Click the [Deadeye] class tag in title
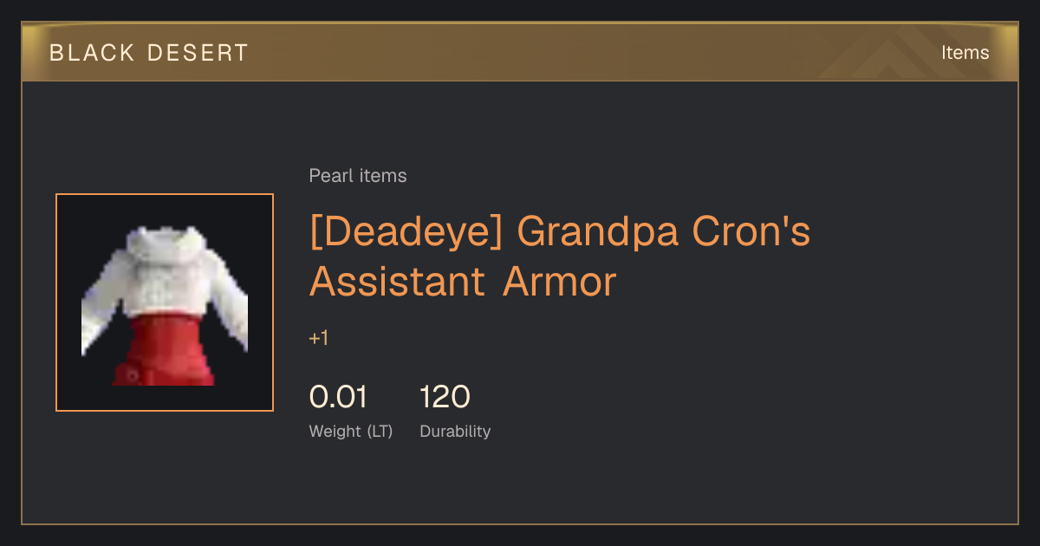 point(406,232)
